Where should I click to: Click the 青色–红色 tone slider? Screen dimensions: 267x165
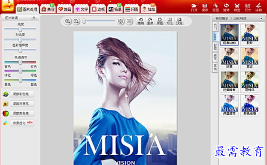click(20, 62)
